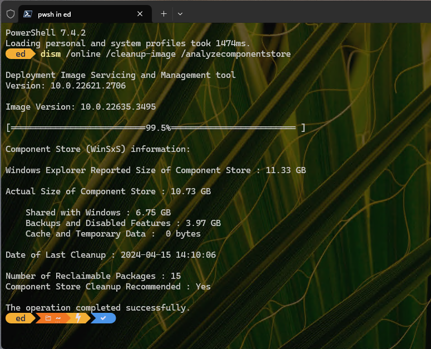Click the 'dism' command text
The width and height of the screenshot is (431, 349).
click(x=51, y=54)
